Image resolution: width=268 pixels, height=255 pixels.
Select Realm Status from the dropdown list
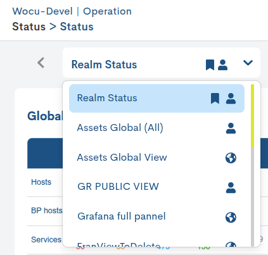(x=156, y=98)
